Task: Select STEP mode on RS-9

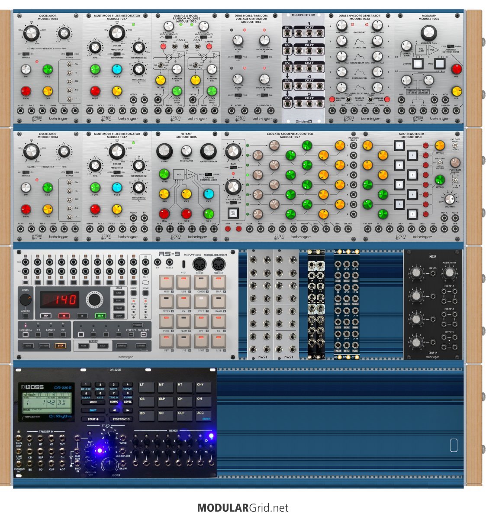Action: click(x=60, y=346)
